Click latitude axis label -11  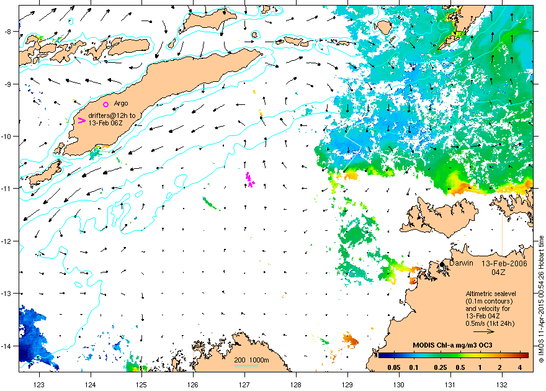[x=7, y=188]
